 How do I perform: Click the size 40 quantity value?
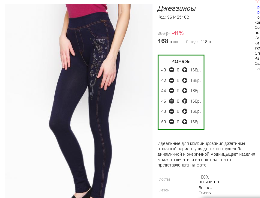tap(178, 70)
